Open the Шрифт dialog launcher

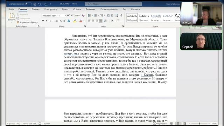coord(85,26)
